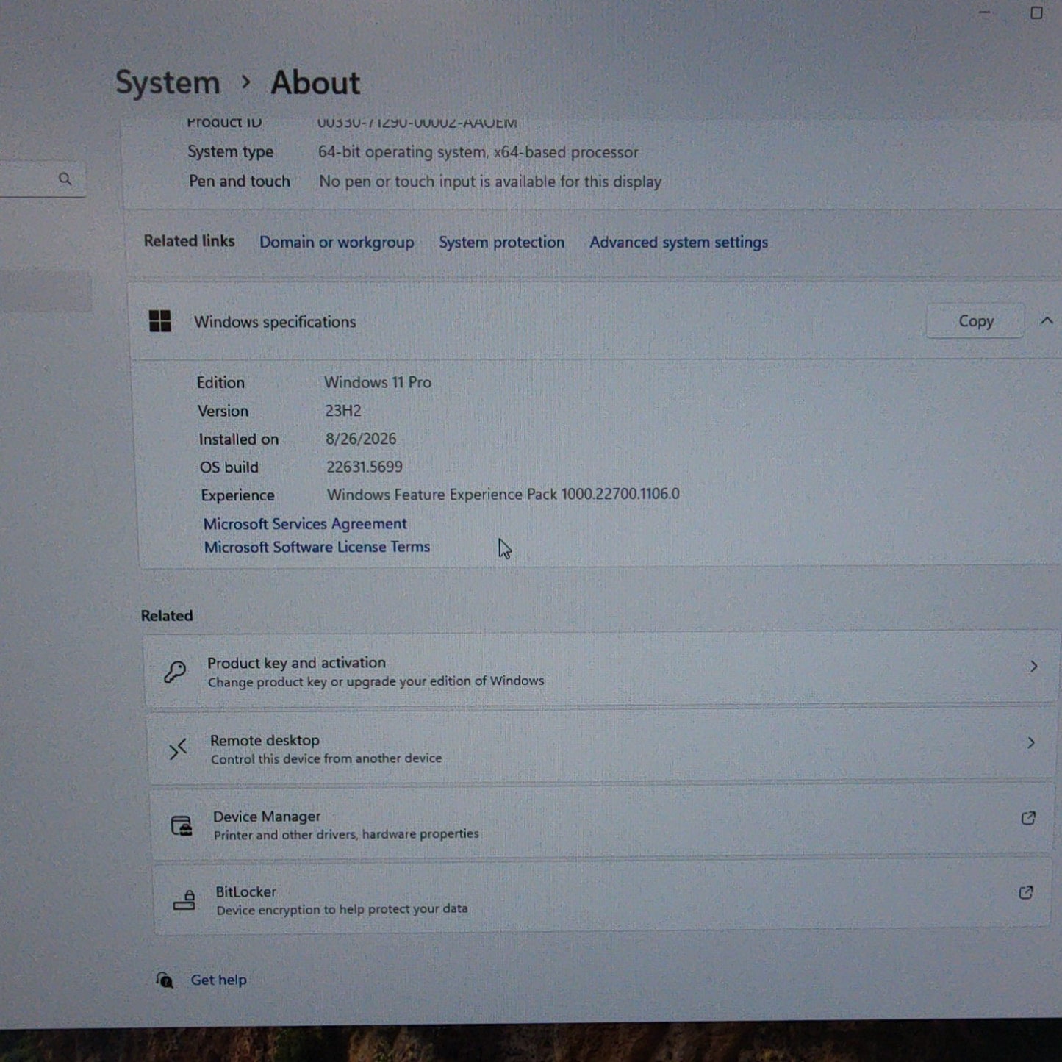Click the Edition label
Image resolution: width=1062 pixels, height=1062 pixels.
pos(220,382)
